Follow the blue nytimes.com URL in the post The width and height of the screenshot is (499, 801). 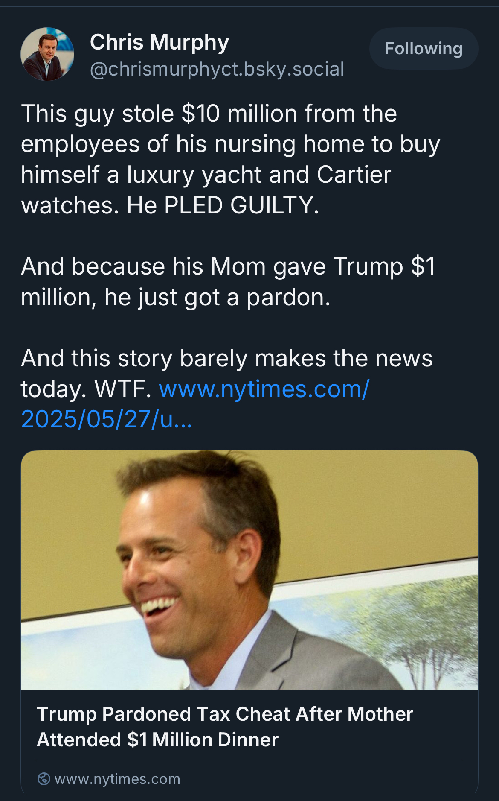pos(264,389)
